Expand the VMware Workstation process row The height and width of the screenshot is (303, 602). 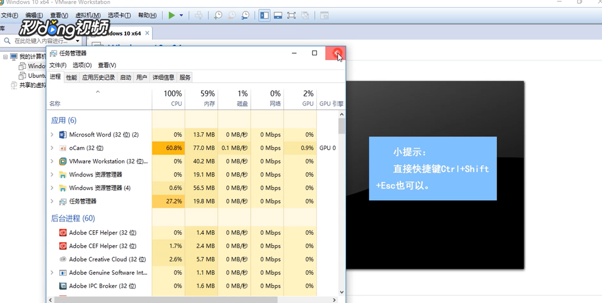[x=52, y=162]
